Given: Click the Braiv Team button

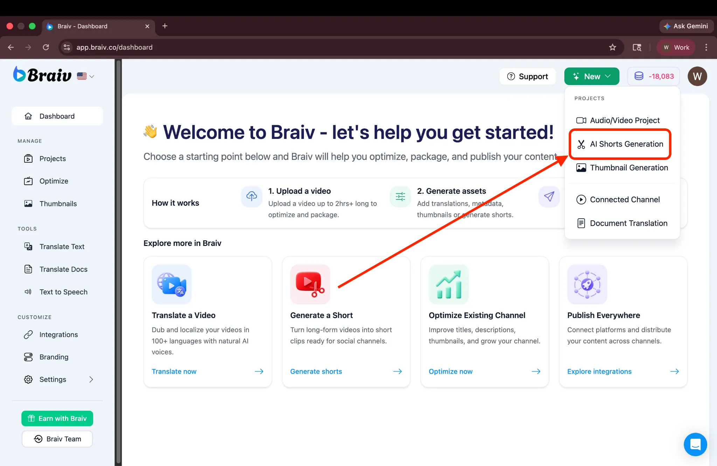Looking at the screenshot, I should [57, 439].
